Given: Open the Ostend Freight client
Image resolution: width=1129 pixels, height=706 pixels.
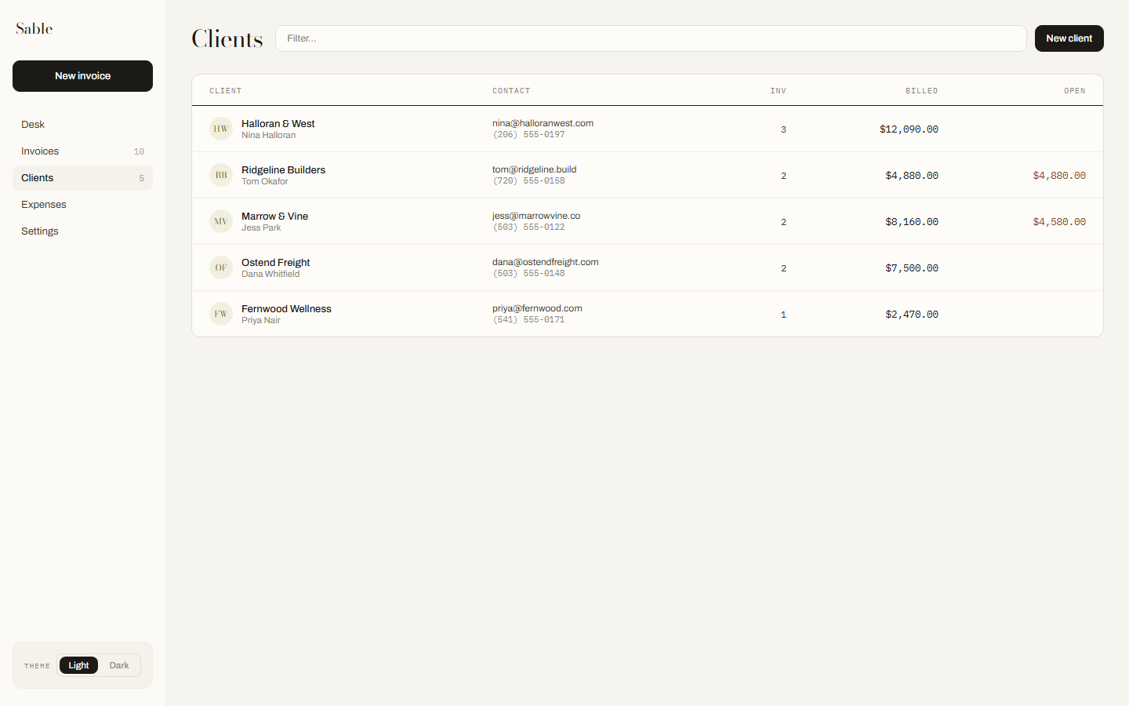Looking at the screenshot, I should [648, 267].
